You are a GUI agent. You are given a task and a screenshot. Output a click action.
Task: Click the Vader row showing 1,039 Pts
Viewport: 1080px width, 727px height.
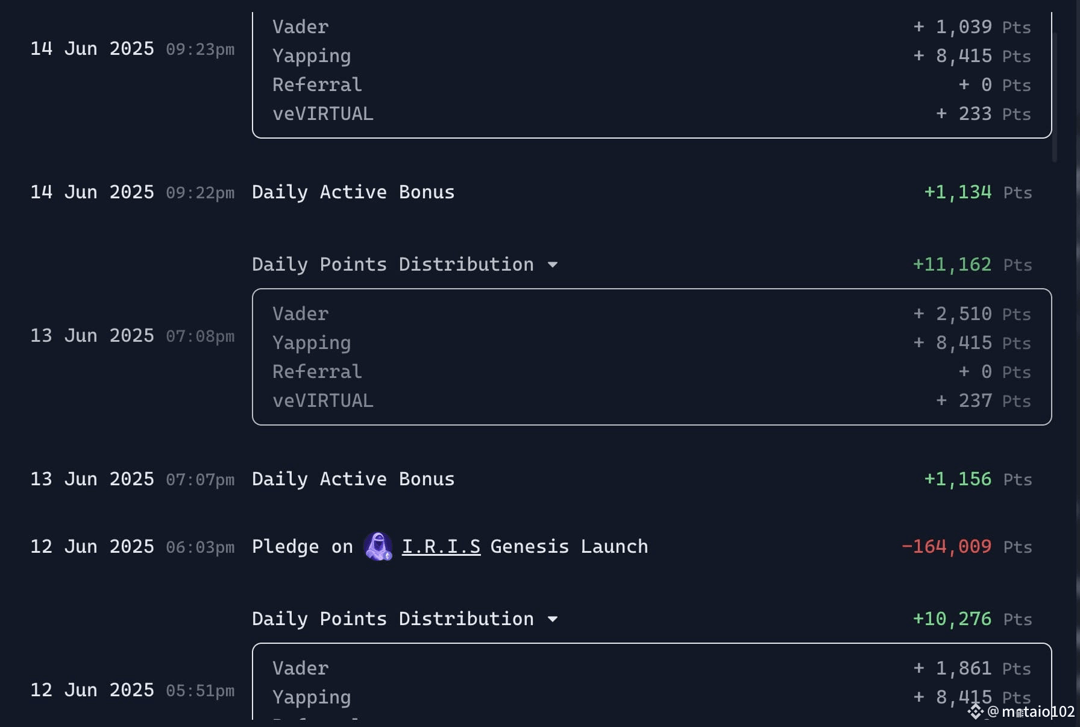point(651,27)
